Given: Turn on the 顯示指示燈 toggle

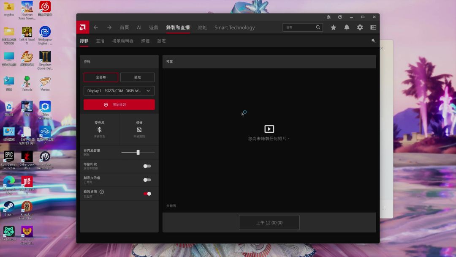Looking at the screenshot, I should (x=147, y=180).
